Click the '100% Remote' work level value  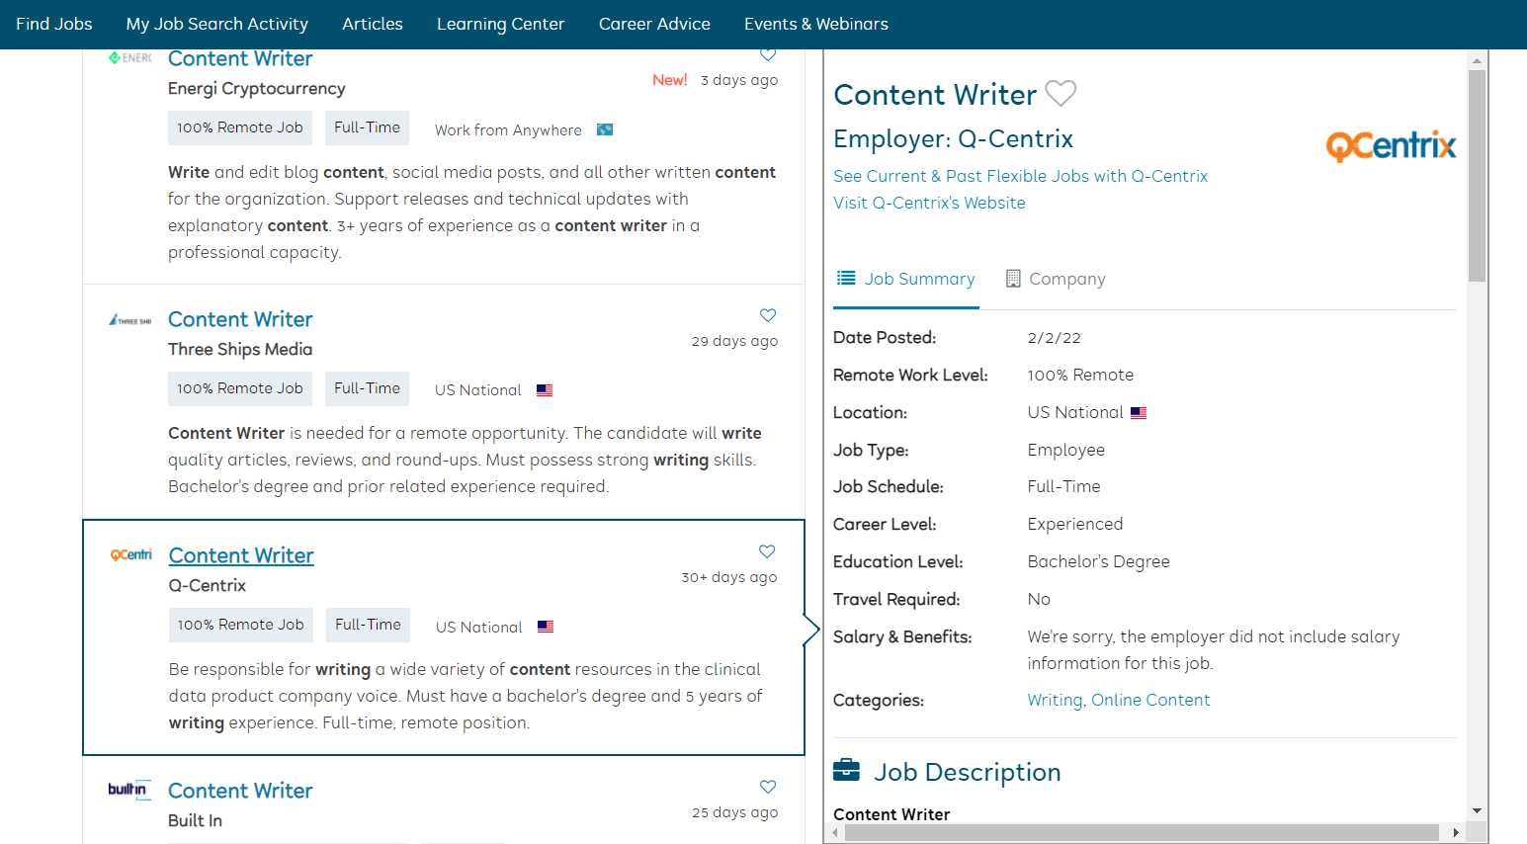pos(1080,376)
